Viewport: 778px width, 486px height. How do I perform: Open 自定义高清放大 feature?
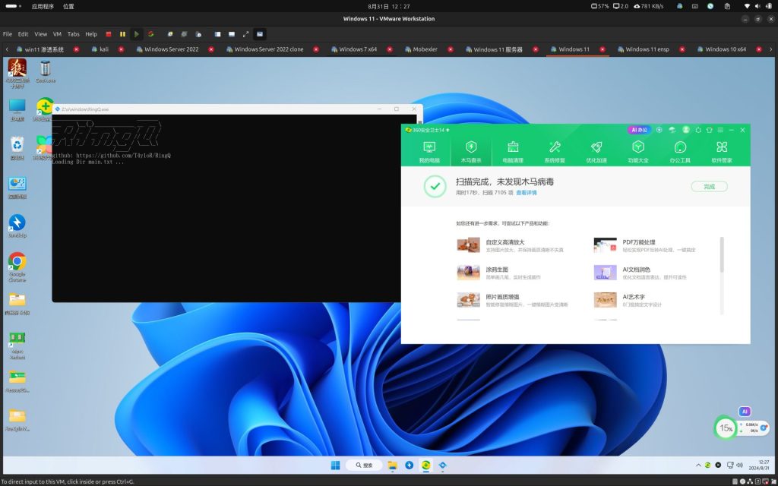click(x=504, y=242)
